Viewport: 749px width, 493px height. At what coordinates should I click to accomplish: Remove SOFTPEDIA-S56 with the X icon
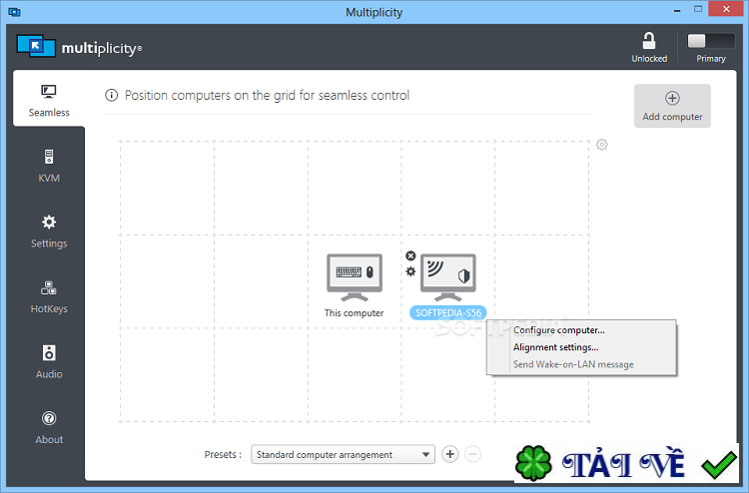[x=410, y=255]
